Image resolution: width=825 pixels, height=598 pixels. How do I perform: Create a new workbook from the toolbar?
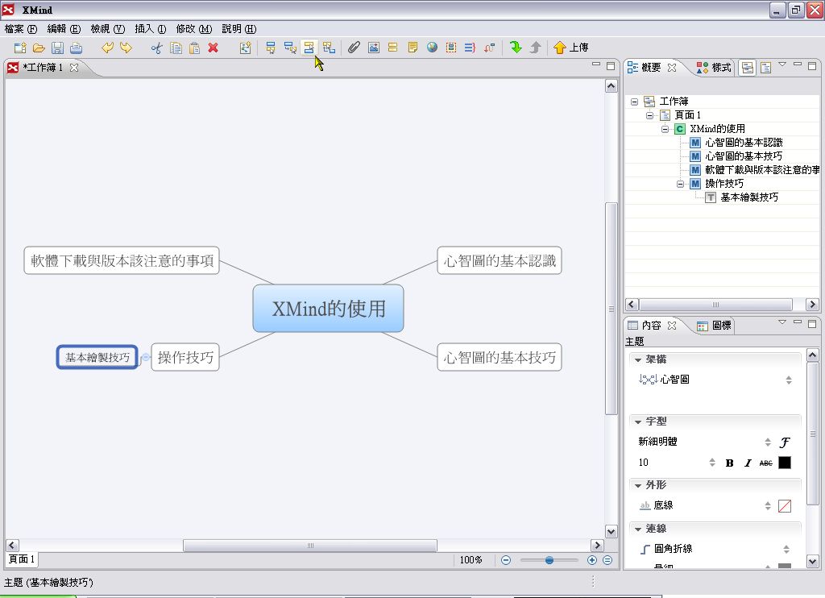point(20,48)
